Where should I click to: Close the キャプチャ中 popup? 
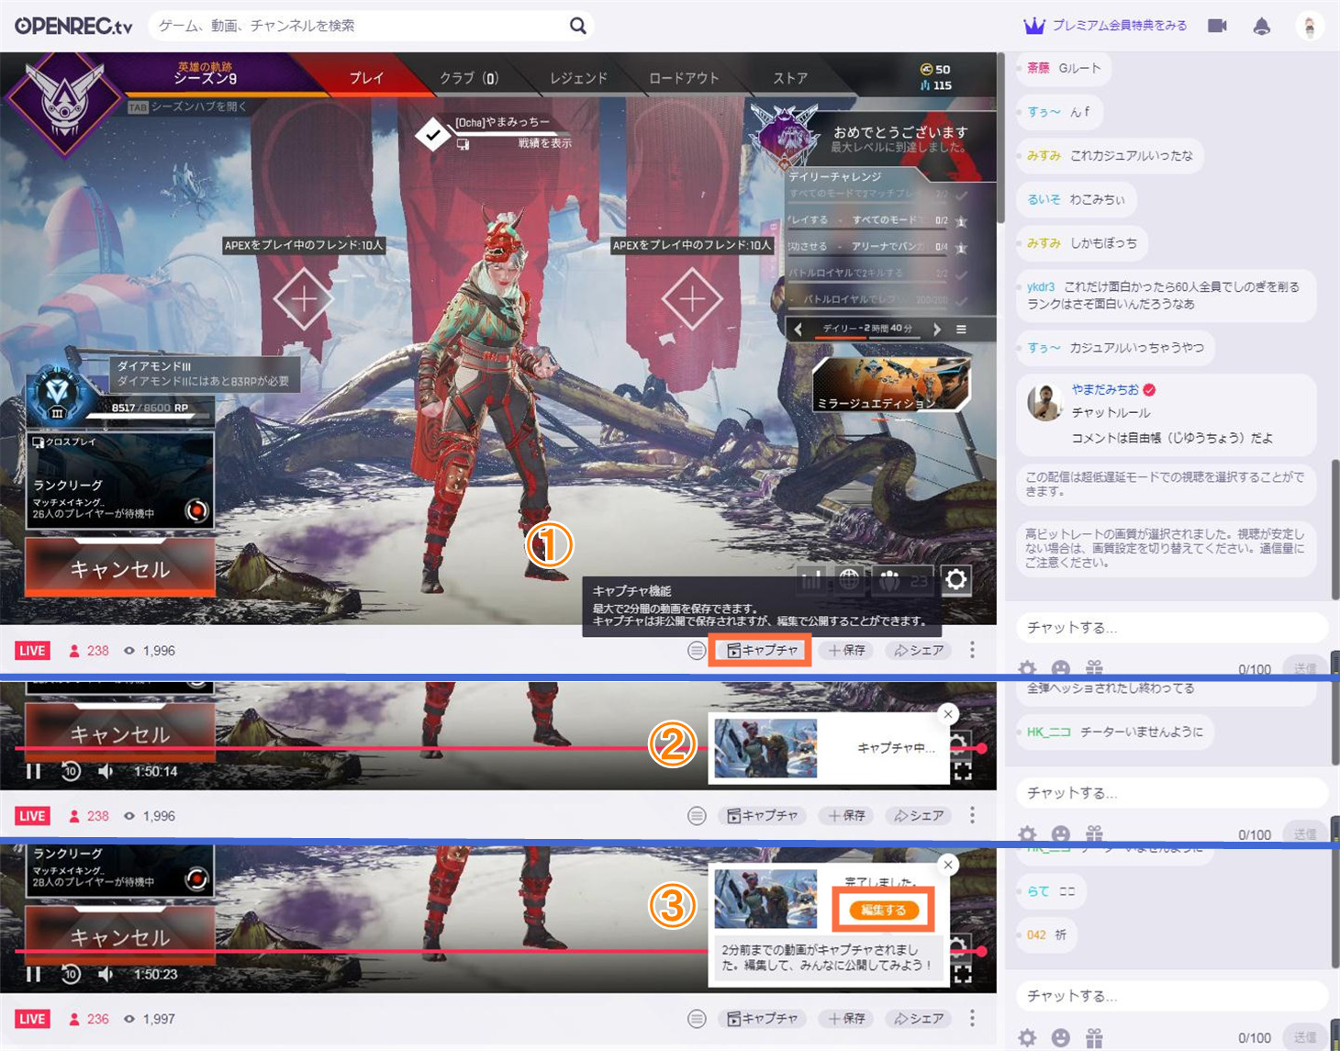[x=948, y=713]
